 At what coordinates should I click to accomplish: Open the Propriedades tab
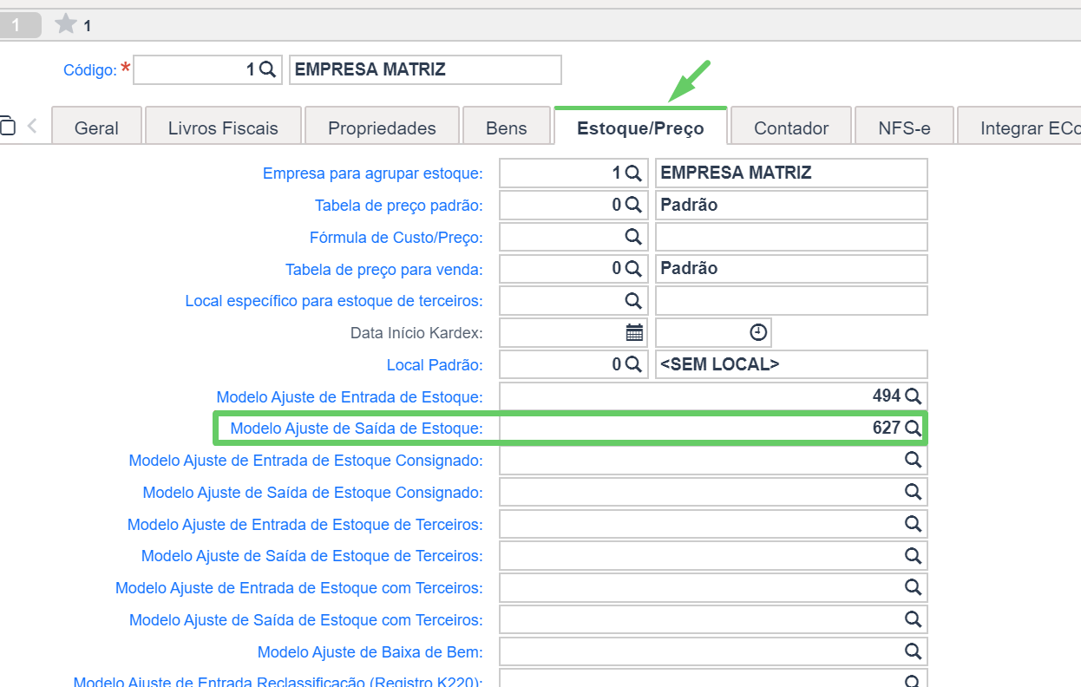(x=382, y=128)
